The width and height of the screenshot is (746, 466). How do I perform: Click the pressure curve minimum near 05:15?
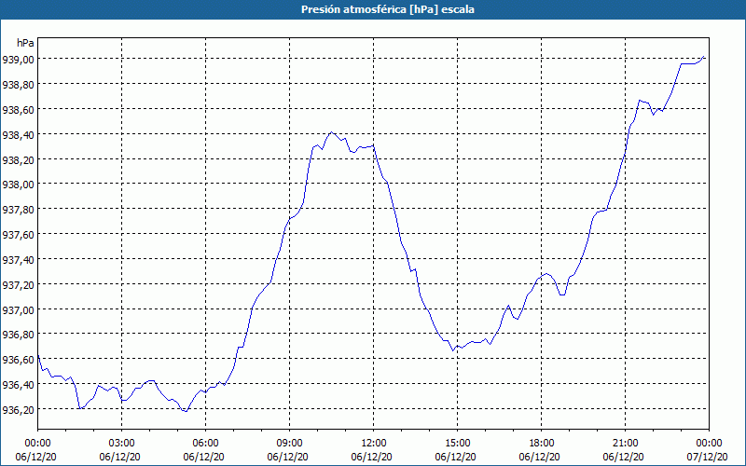point(185,411)
